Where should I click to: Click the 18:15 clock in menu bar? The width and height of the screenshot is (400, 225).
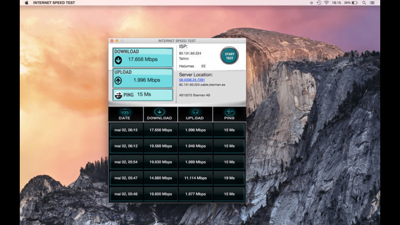point(336,3)
